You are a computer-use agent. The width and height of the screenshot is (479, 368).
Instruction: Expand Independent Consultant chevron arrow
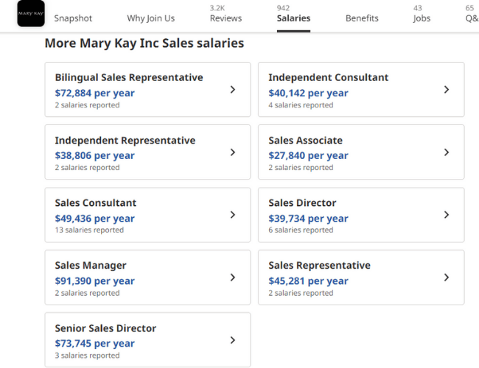tap(447, 89)
